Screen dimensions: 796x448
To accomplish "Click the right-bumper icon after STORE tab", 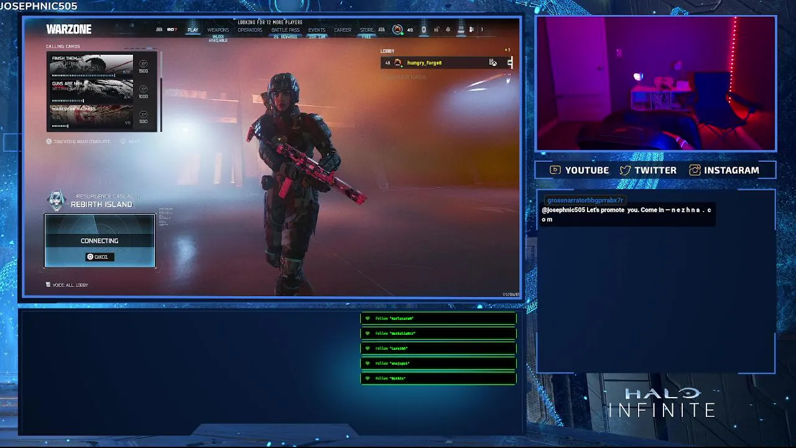I will pos(381,29).
